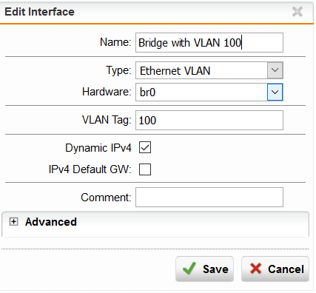Click the Name input field
Viewport: 316px width, 293px height.
tap(209, 42)
